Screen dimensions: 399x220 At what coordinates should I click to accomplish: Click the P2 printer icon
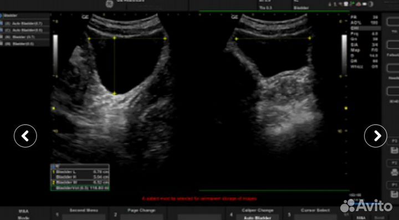394,172
